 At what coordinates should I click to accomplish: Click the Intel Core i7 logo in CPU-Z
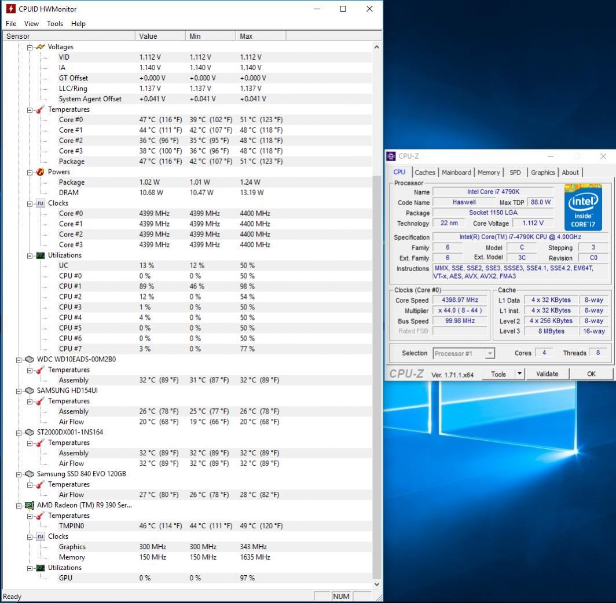point(583,207)
